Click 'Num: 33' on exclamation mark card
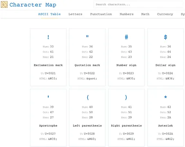 point(48,47)
